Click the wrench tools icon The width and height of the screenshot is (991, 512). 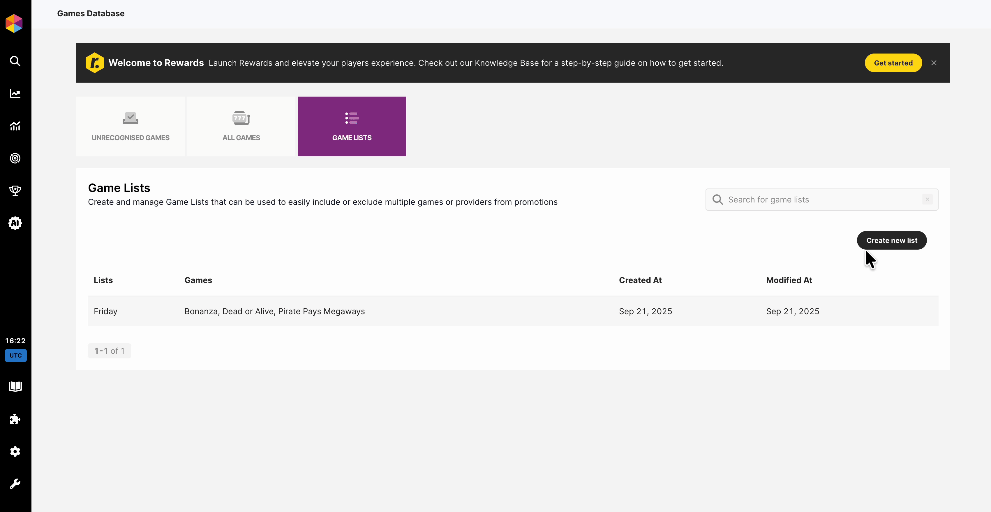click(15, 483)
